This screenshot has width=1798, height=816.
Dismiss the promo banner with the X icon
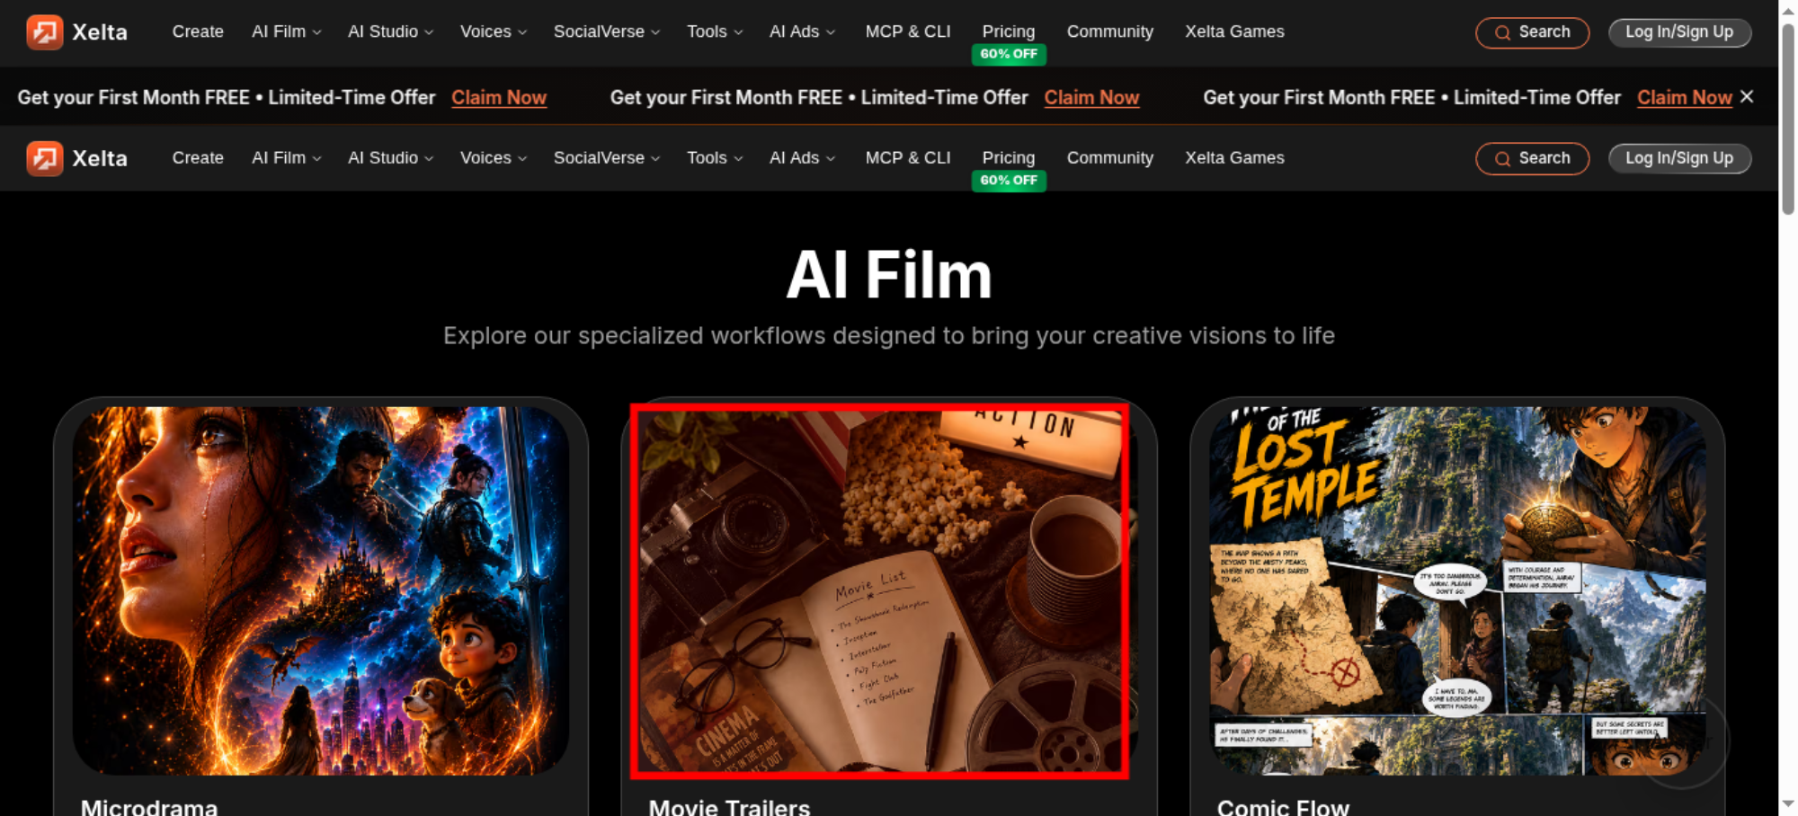(x=1747, y=96)
